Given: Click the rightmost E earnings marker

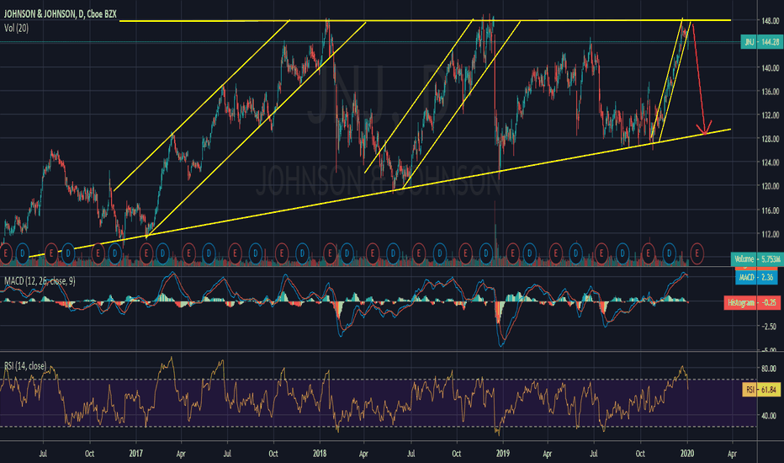Looking at the screenshot, I should tap(697, 253).
